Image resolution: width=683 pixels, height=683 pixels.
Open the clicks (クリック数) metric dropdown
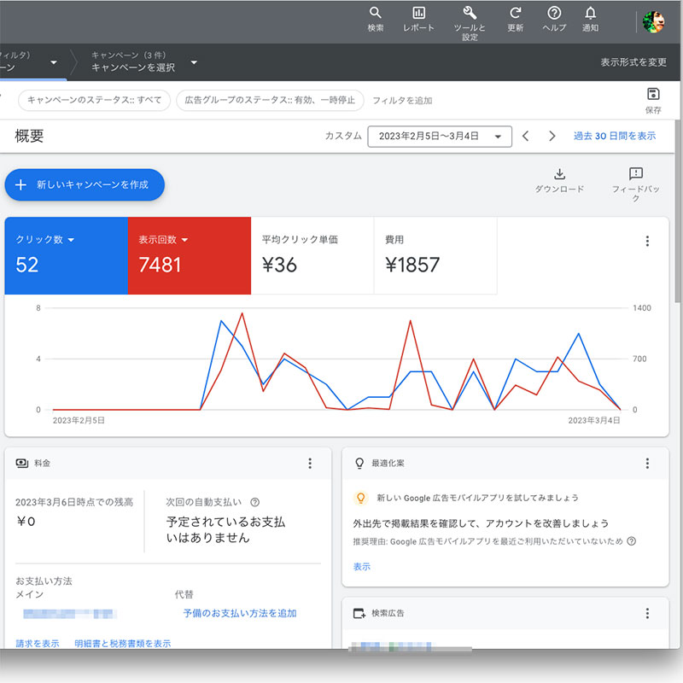pyautogui.click(x=71, y=240)
